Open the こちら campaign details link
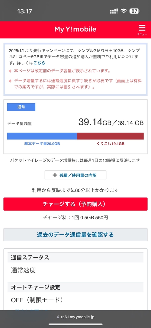Image resolution: width=151 pixels, height=328 pixels. point(39,63)
